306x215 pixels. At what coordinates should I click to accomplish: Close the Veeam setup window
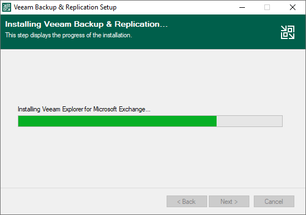point(292,7)
